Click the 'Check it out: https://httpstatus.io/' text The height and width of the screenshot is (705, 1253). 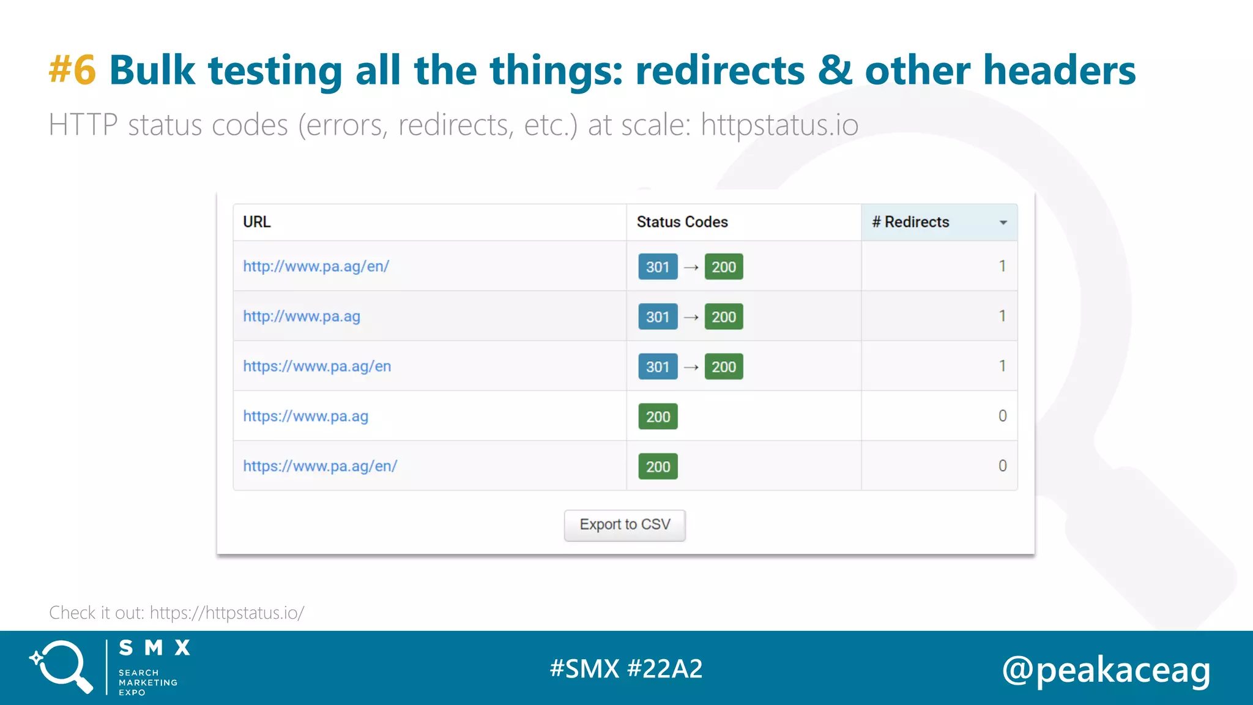tap(176, 613)
